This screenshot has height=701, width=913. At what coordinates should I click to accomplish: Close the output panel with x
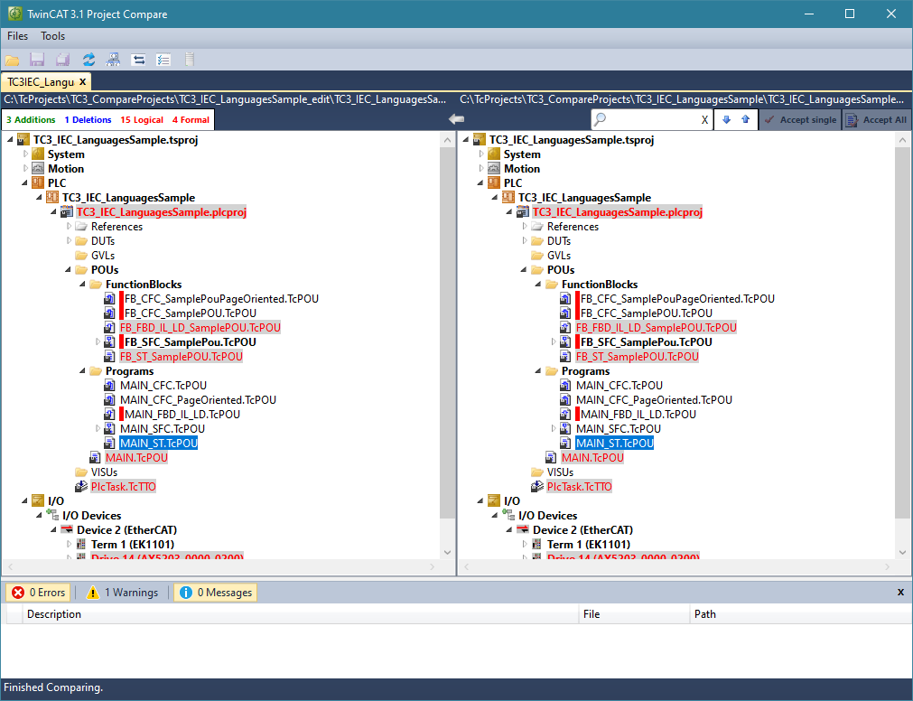click(900, 592)
